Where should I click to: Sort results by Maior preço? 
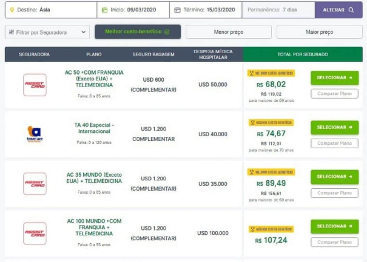[x=319, y=32]
